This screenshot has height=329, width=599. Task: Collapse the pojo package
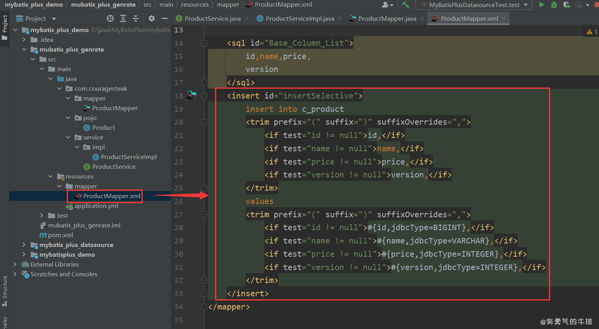coord(68,118)
